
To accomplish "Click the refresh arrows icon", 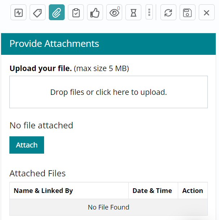I will pyautogui.click(x=168, y=13).
